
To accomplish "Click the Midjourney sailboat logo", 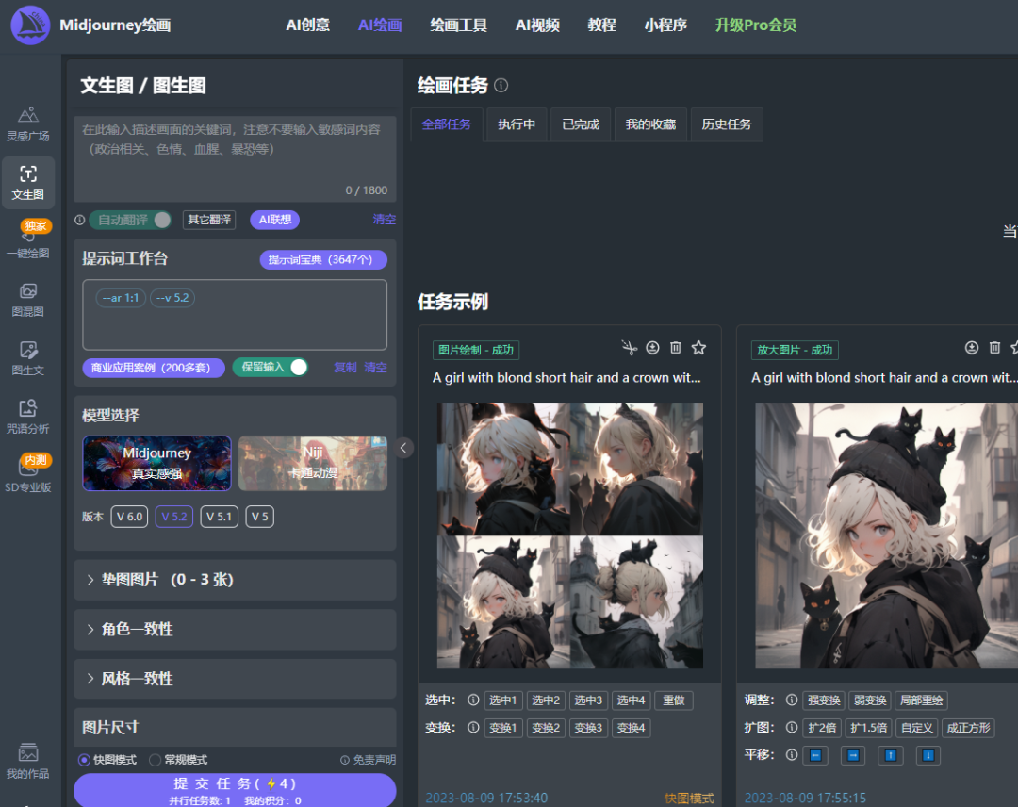I will (x=30, y=25).
